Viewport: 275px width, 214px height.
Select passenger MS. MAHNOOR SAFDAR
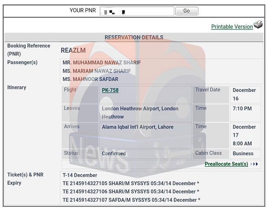tap(90, 79)
